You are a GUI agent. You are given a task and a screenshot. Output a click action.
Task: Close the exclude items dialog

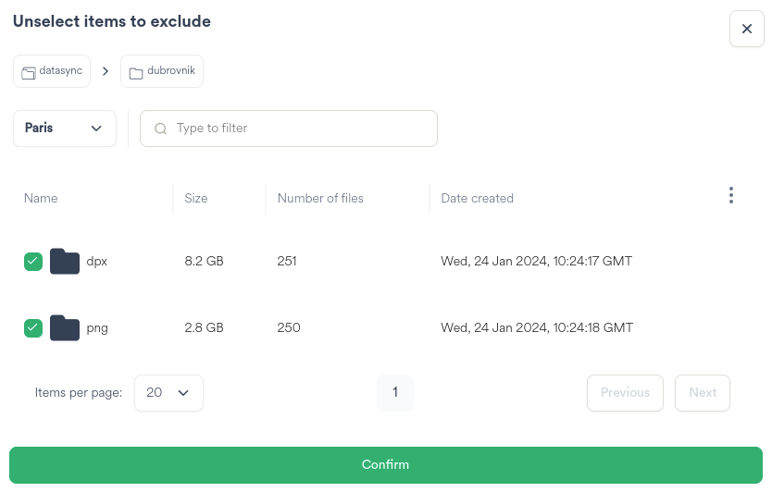tap(746, 29)
